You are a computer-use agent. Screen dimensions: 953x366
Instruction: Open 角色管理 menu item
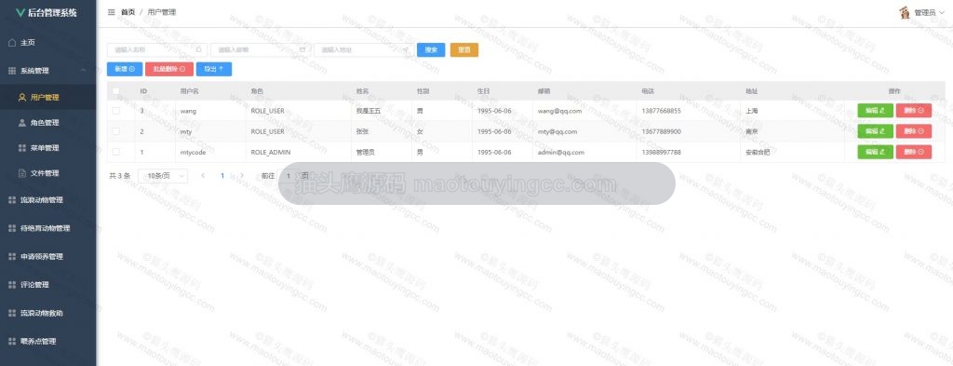48,122
